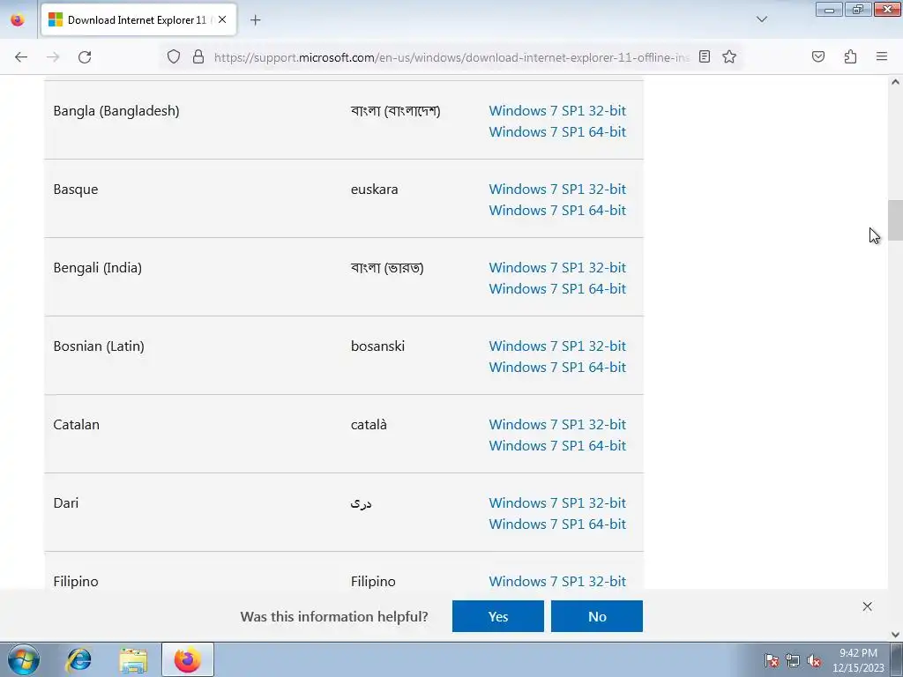Screen dimensions: 903x677
Task: View site security padlock info
Action: point(198,56)
